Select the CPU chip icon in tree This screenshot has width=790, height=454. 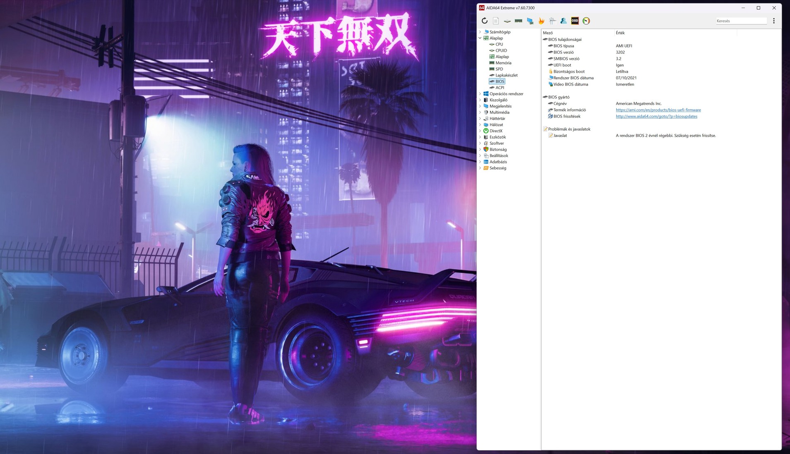point(492,44)
